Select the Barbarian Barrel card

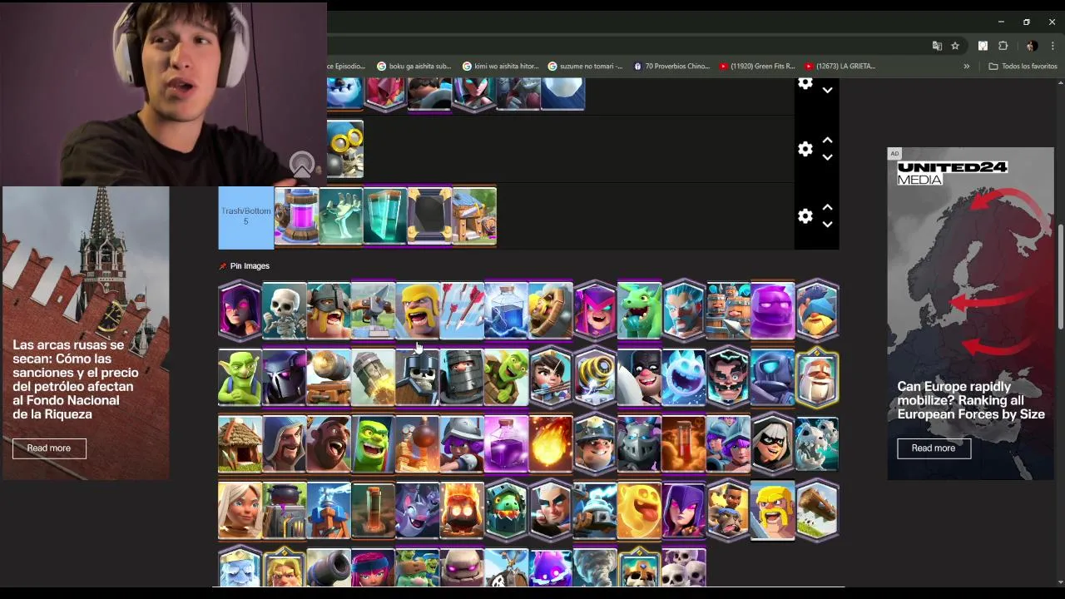coord(550,310)
